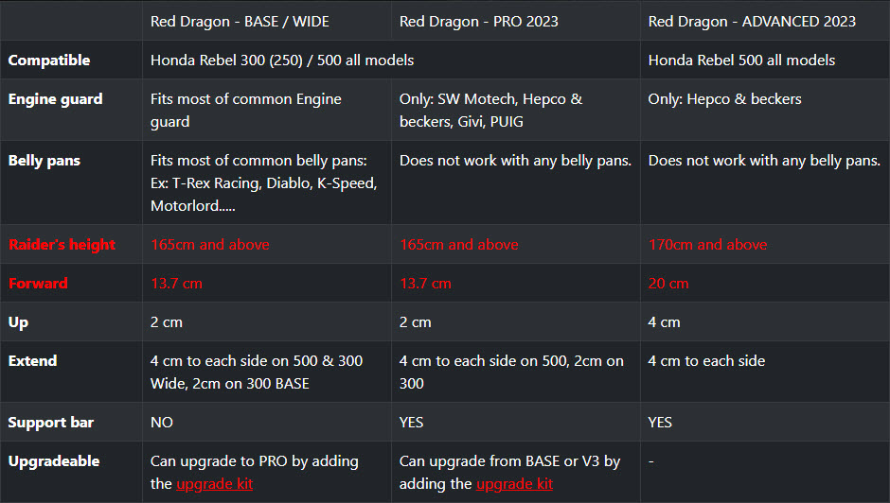The image size is (890, 503).
Task: Click the 4 cm Up value cell
Action: (x=664, y=322)
